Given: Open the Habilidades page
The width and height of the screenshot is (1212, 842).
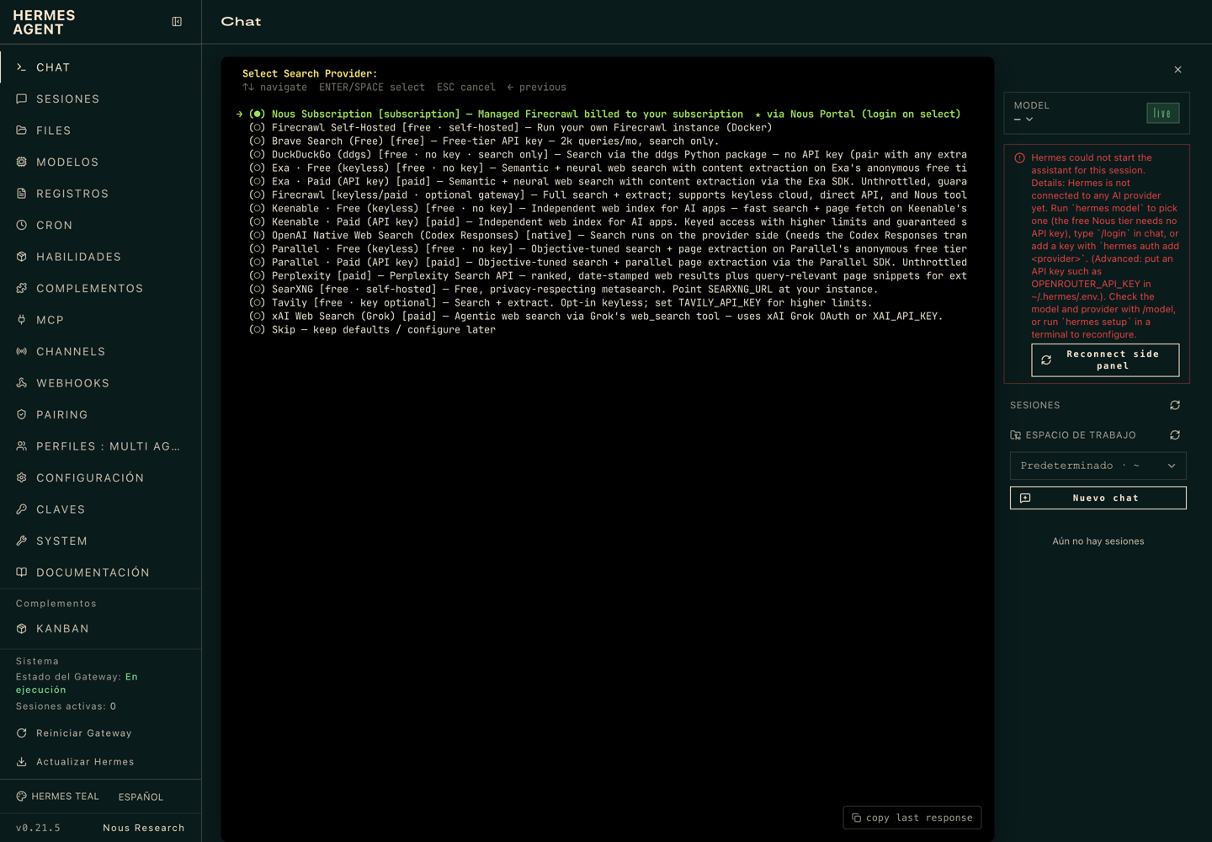Looking at the screenshot, I should point(101,257).
